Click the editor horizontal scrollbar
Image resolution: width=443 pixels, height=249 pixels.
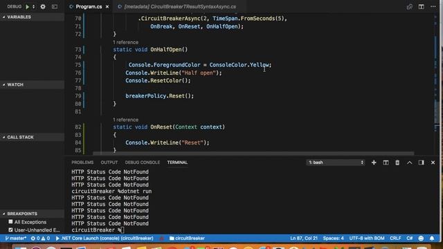click(253, 154)
